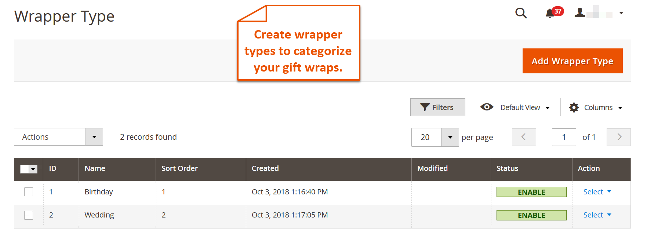The width and height of the screenshot is (647, 234).
Task: Toggle the select-all header checkbox
Action: 25,169
